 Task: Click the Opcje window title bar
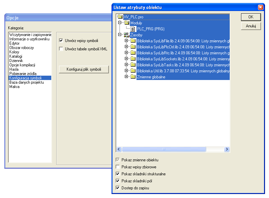coord(58,18)
